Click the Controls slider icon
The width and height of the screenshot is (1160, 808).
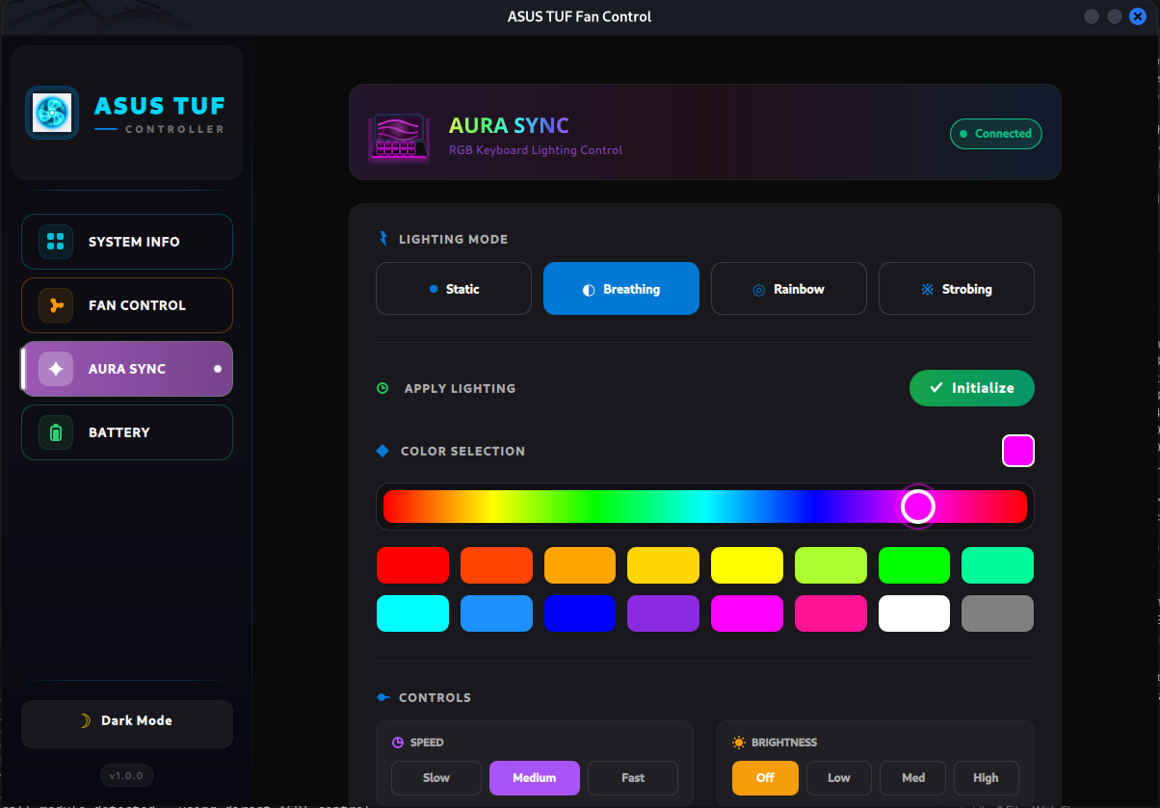pyautogui.click(x=383, y=697)
